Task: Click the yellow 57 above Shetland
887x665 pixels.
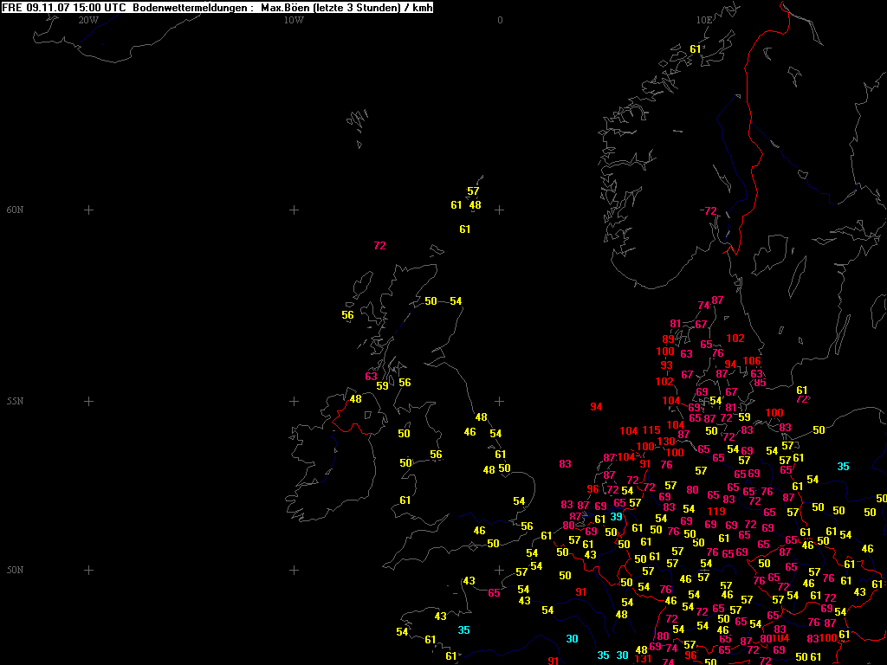Action: 473,191
